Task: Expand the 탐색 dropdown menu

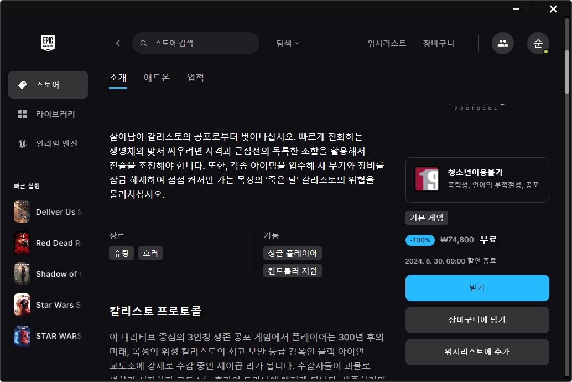Action: 288,43
